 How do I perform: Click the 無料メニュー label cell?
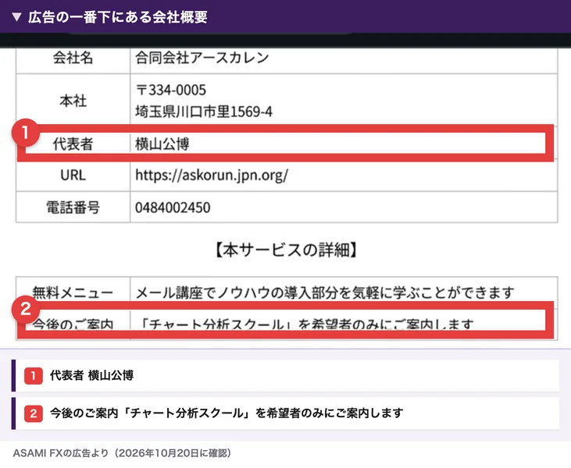(x=73, y=292)
